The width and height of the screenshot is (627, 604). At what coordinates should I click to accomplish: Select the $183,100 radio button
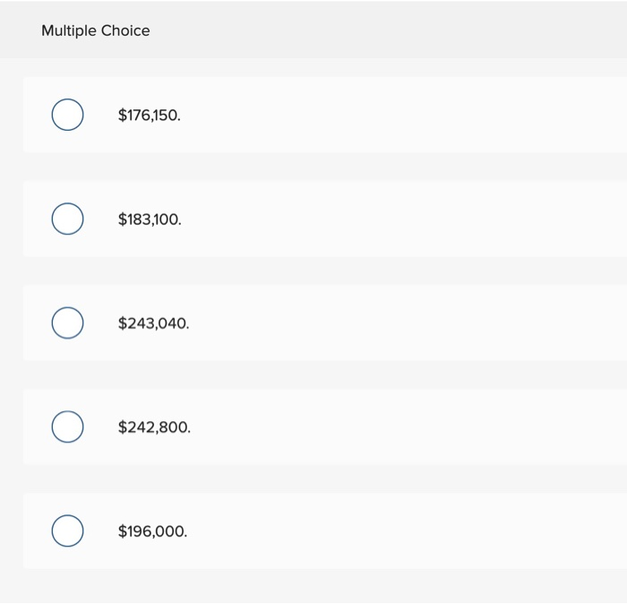click(67, 219)
